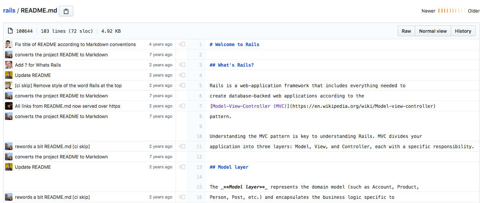The width and height of the screenshot is (484, 203).
Task: Open commit 'All links from README.md now served over https'
Action: [68, 106]
